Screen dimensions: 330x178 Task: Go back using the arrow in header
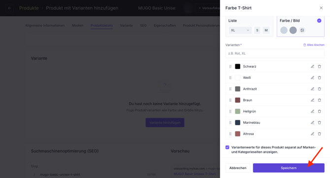coord(9,8)
